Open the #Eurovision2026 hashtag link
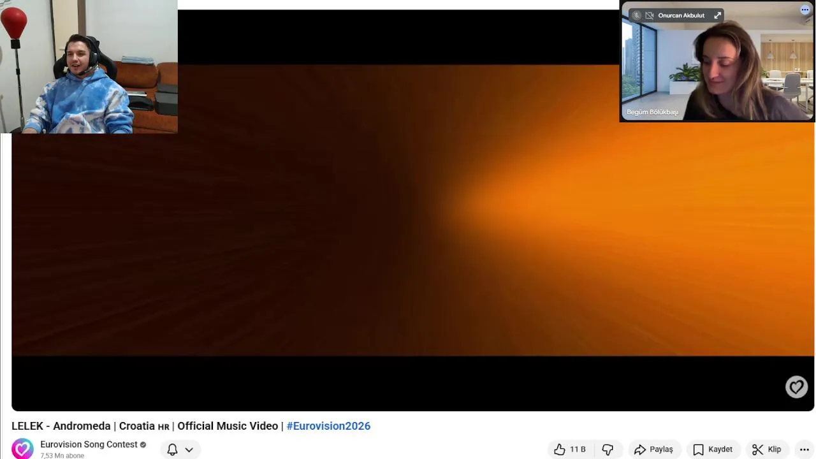The image size is (816, 459). point(328,426)
